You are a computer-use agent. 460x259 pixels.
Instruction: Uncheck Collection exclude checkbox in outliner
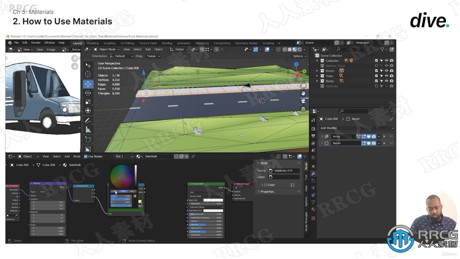tap(376, 61)
